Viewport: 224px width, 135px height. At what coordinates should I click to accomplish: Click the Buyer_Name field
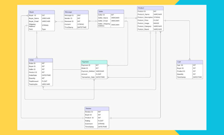pos(34,18)
